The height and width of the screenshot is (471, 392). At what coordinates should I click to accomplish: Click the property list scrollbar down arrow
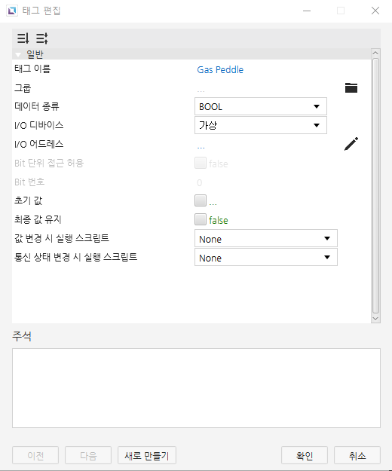tap(375, 319)
